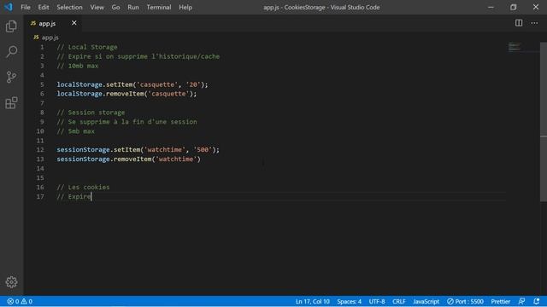Viewport: 547px width, 307px height.
Task: Open the Selection menu
Action: (69, 7)
